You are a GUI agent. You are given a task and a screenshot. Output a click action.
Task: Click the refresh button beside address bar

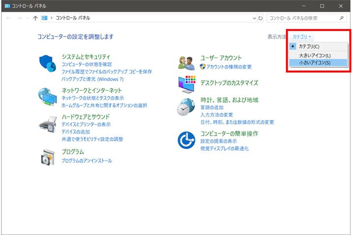(x=260, y=18)
